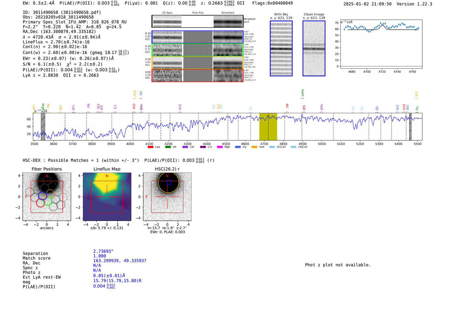The image size is (455, 309).
Task: Click the (K)CaII legend swatch
Action: (272, 147)
